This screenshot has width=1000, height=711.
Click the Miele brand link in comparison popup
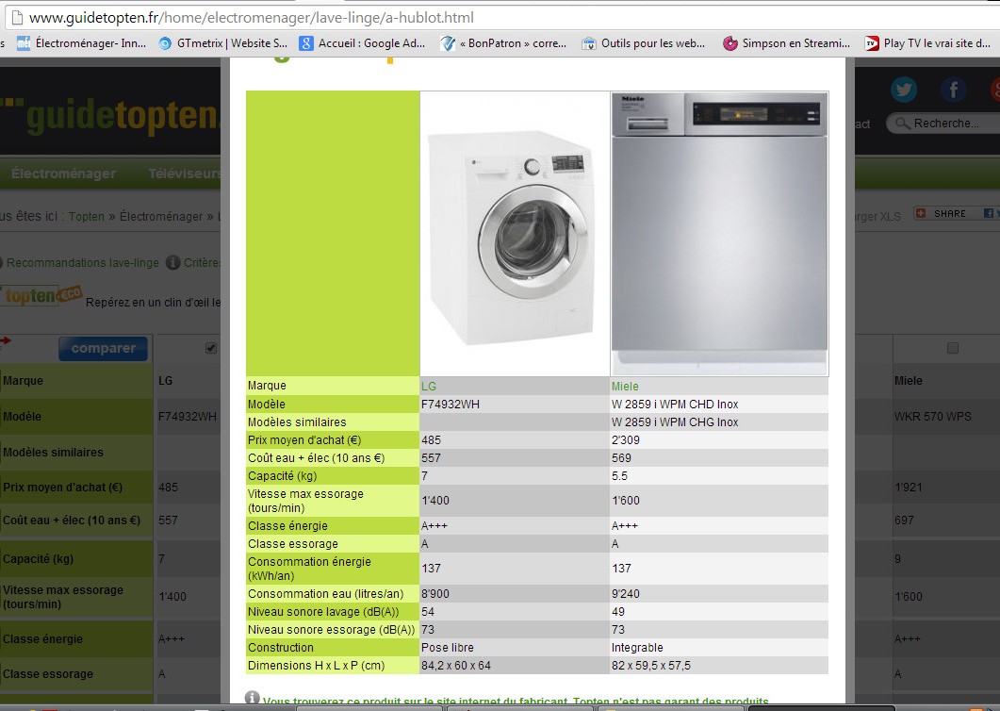click(625, 386)
